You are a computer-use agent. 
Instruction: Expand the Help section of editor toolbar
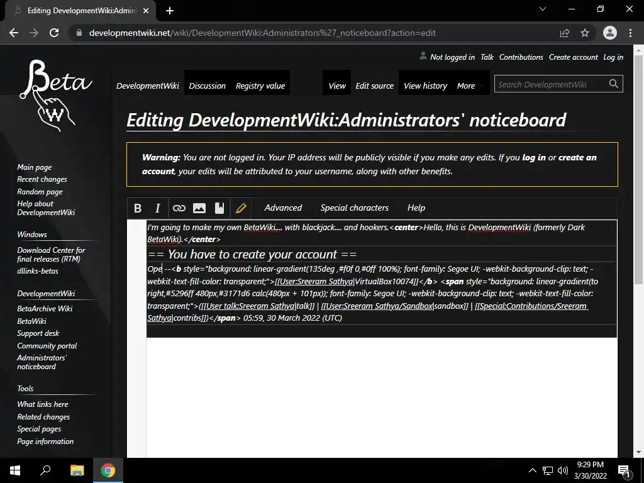416,208
